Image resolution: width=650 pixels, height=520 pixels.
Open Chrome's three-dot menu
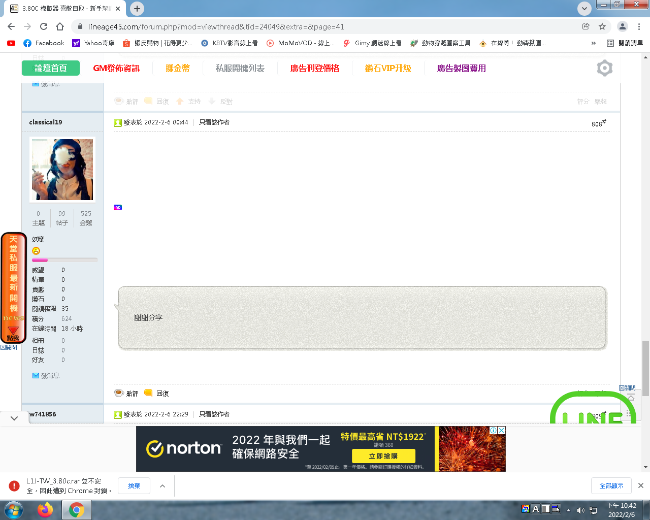tap(639, 26)
